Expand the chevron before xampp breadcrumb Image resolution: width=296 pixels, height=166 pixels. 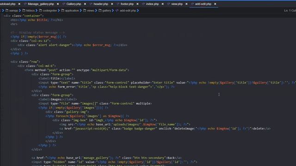click(x=3, y=11)
